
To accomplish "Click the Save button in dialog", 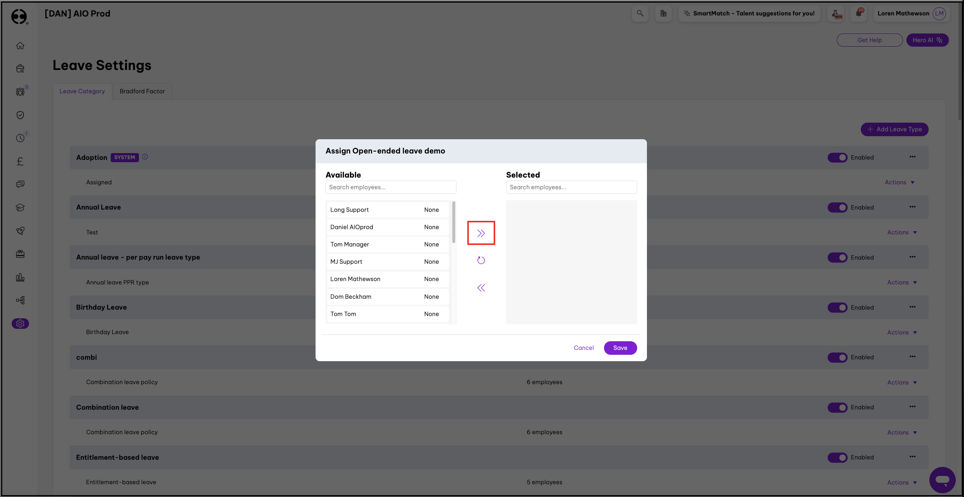I will 620,348.
